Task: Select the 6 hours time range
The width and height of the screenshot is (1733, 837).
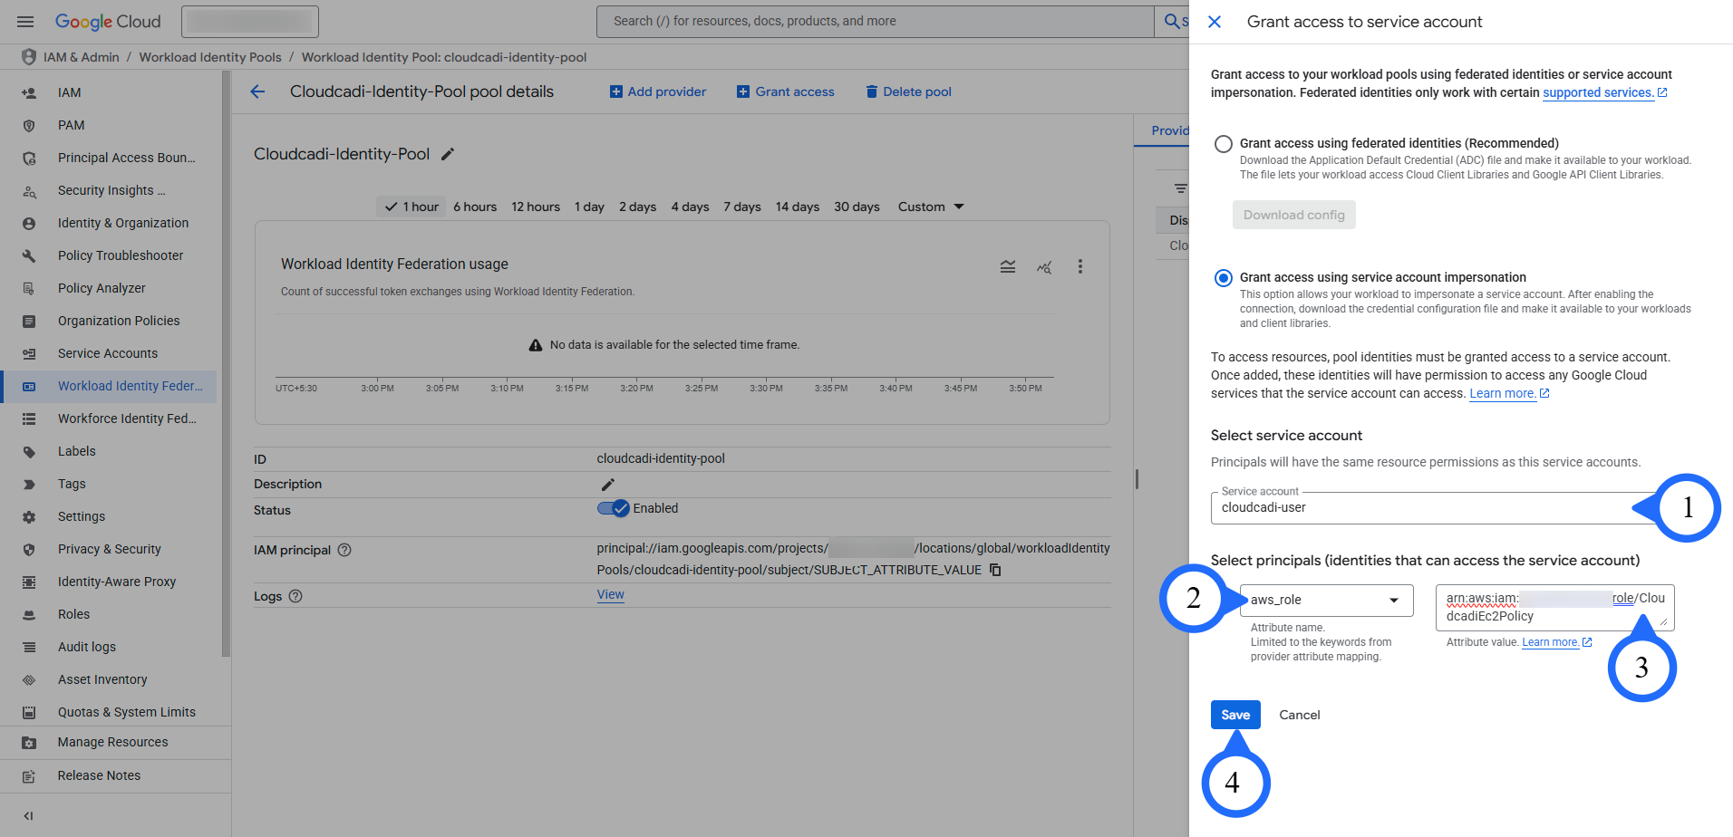Action: [x=475, y=207]
